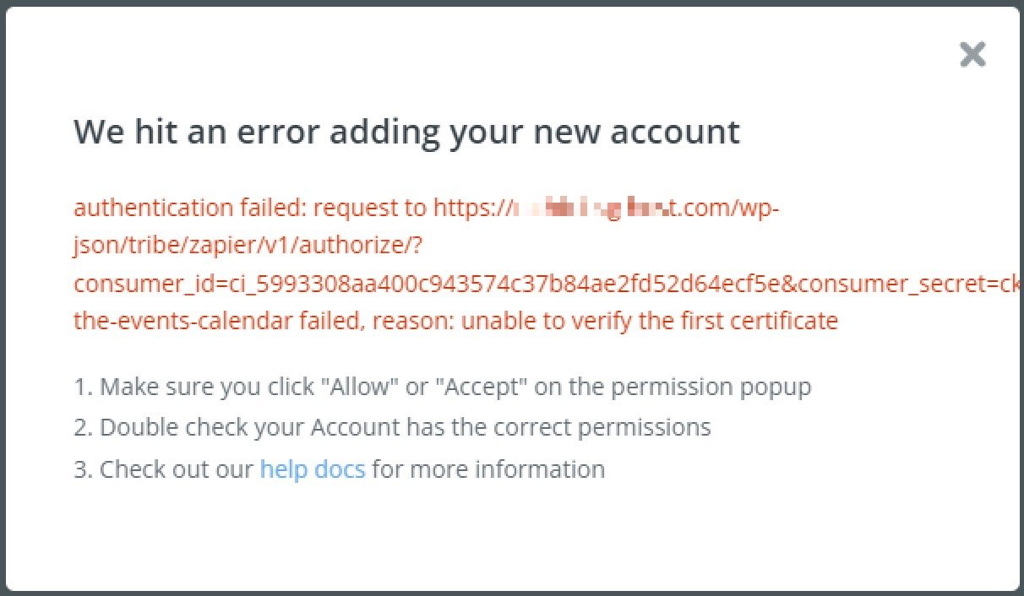
Task: Click step 1 about the permission popup
Action: (x=439, y=386)
